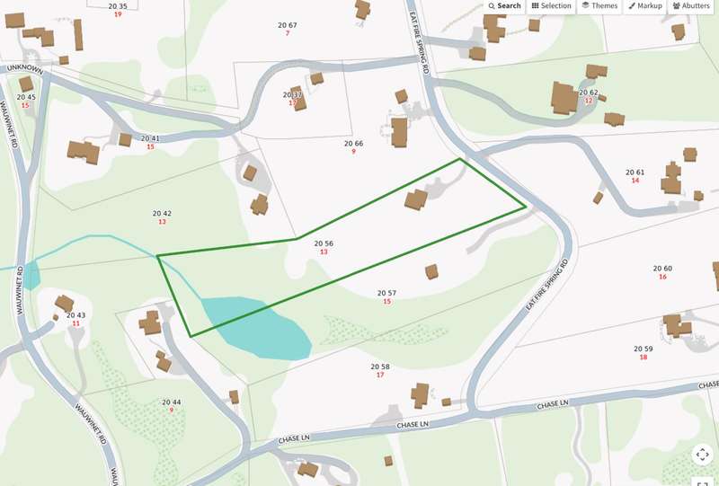Click parcel label 20 66

[353, 144]
